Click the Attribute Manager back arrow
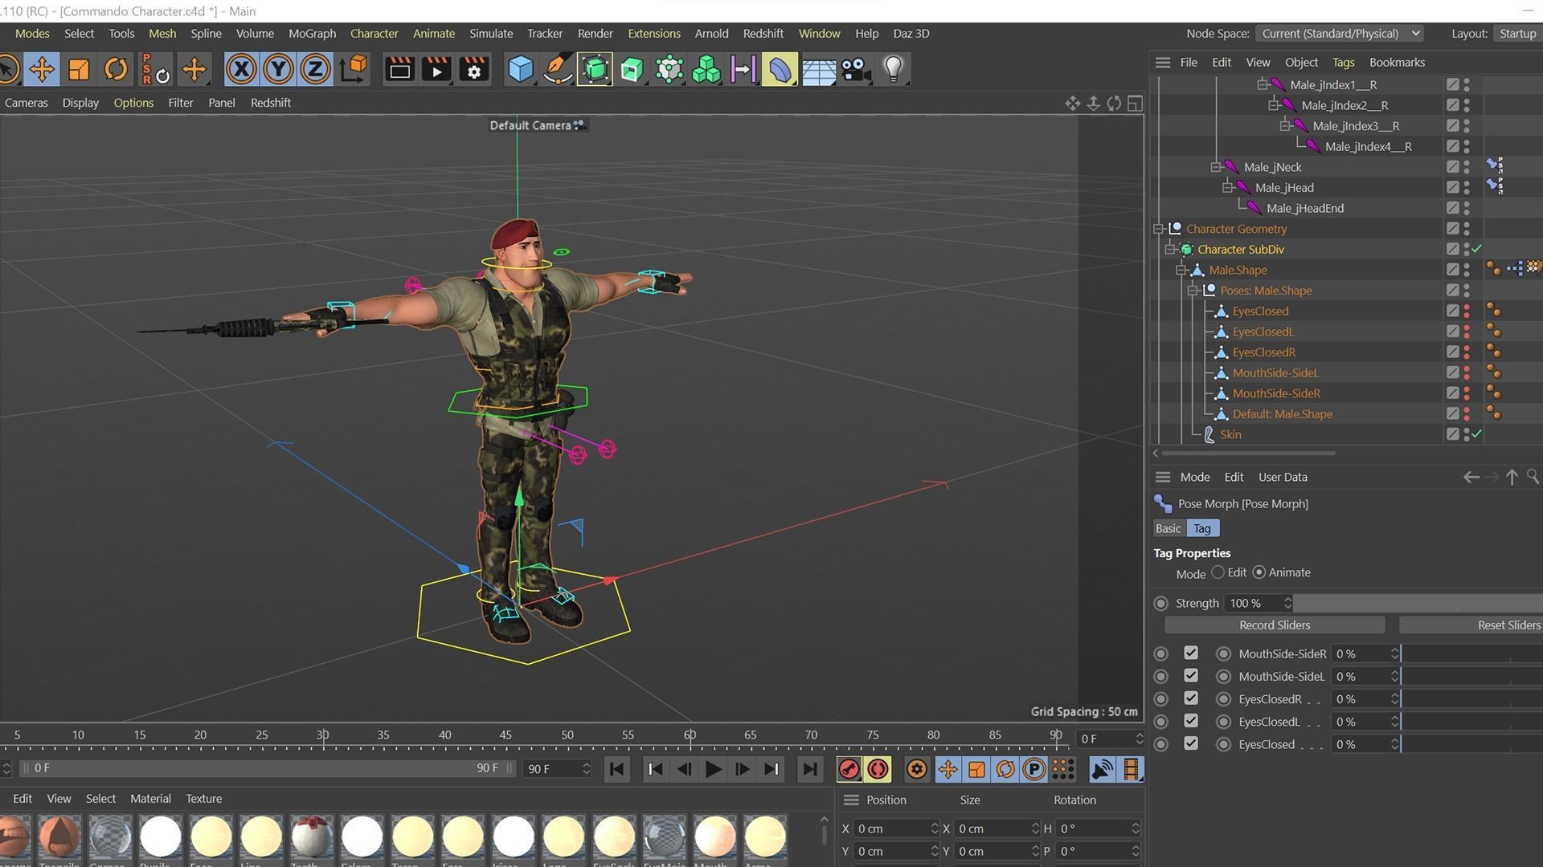 point(1471,477)
